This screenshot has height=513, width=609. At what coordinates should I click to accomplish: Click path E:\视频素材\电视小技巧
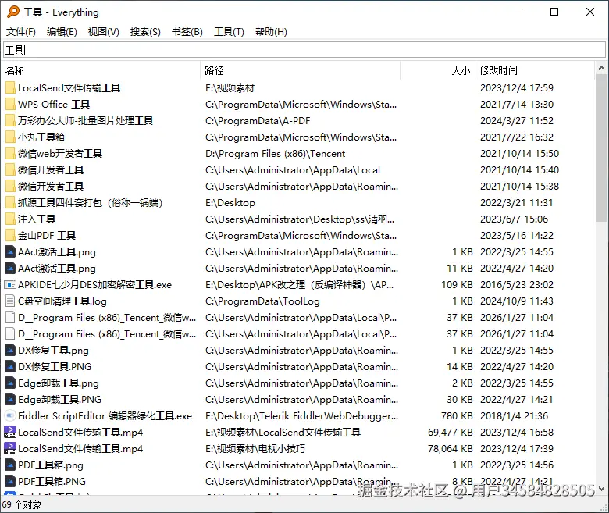(x=255, y=448)
